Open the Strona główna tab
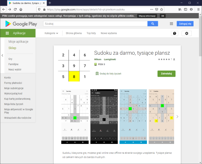Image resolution: width=202 pixels, height=164 pixels. click(74, 33)
